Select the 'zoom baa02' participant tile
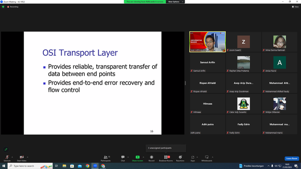 244,42
